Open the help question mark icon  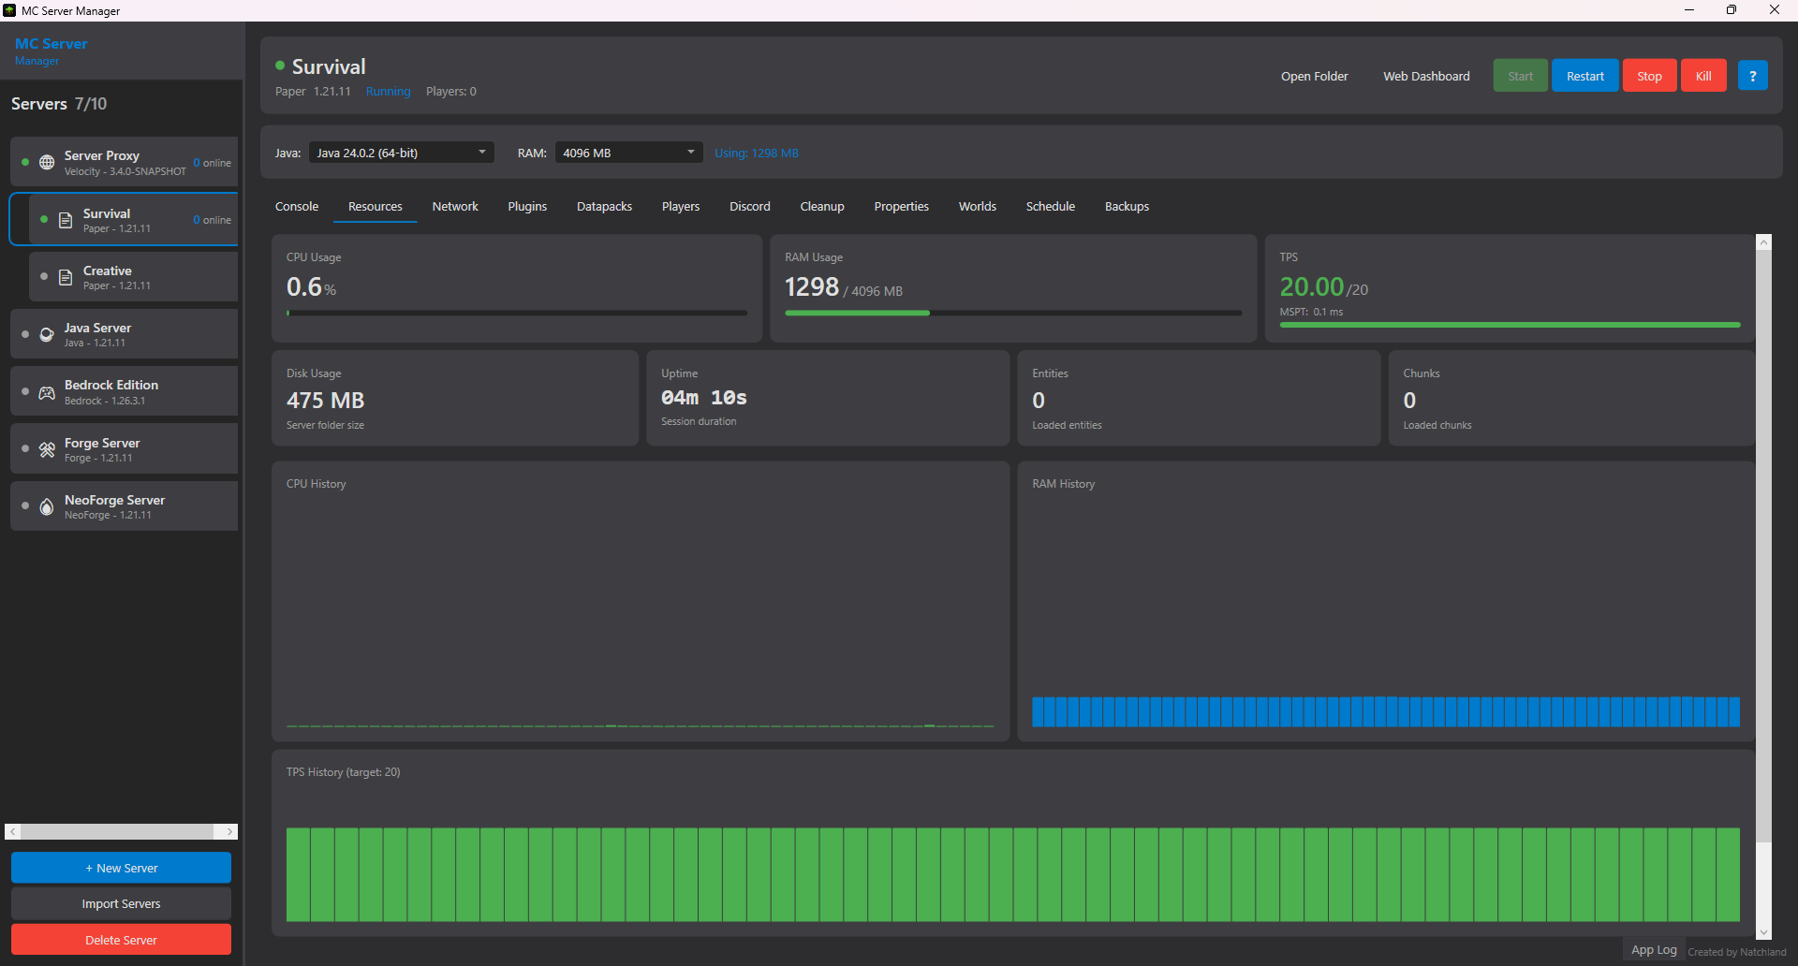pyautogui.click(x=1752, y=75)
